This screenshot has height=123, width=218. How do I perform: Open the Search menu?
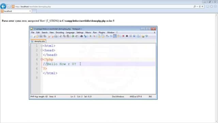45,32
